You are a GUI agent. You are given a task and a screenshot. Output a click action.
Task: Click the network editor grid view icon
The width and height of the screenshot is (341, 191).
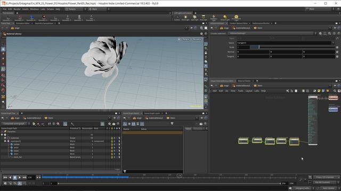[x=308, y=91]
